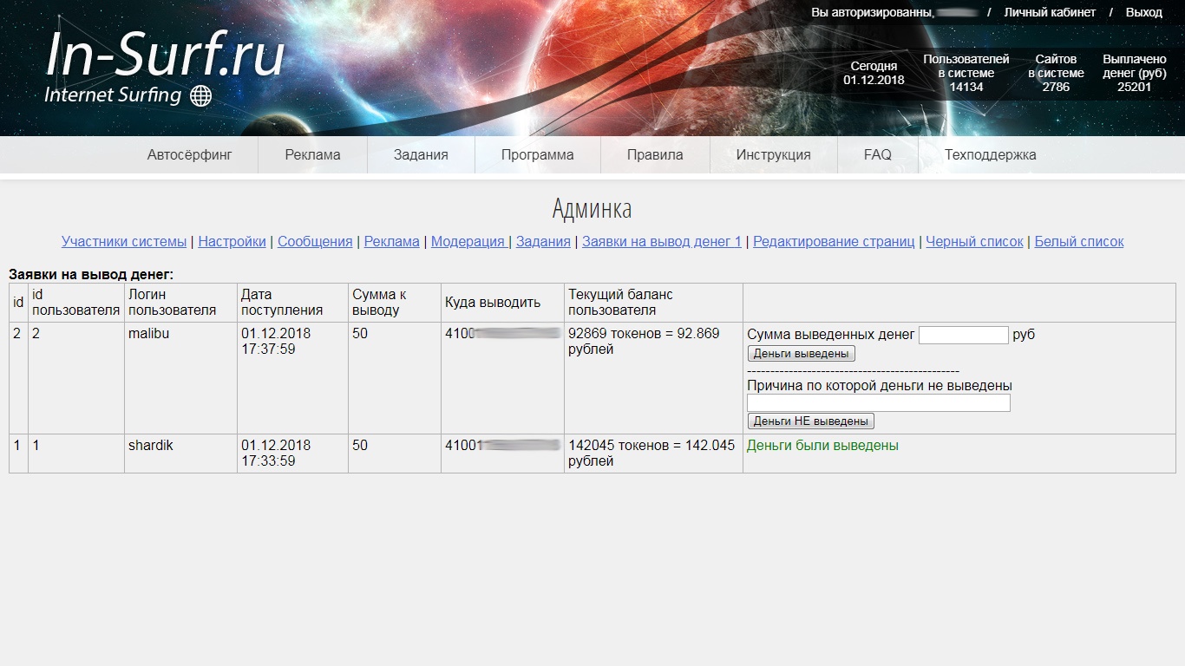
Task: Click the Куда выводить column header
Action: (502, 303)
